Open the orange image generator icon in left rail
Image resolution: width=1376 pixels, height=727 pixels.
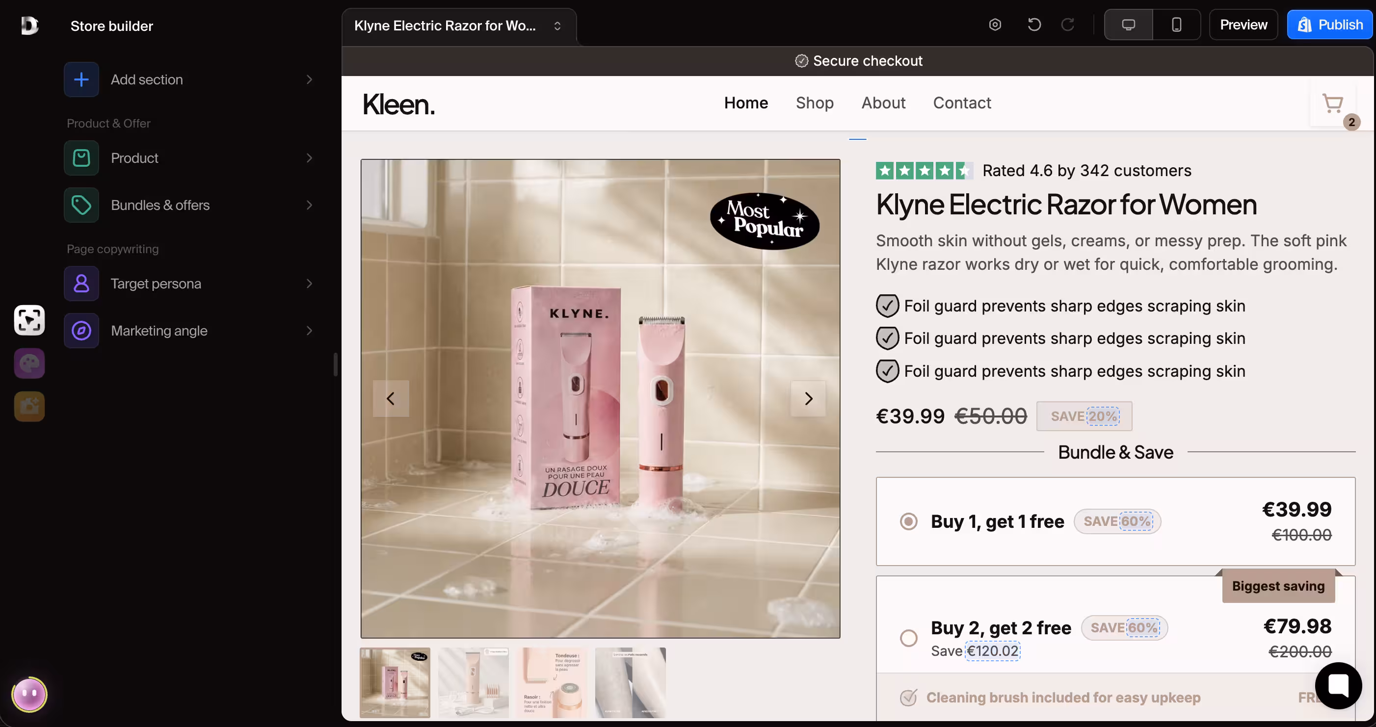[x=29, y=407]
